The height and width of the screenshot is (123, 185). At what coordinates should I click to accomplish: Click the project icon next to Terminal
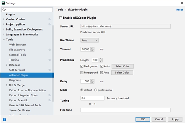pyautogui.click(x=49, y=60)
